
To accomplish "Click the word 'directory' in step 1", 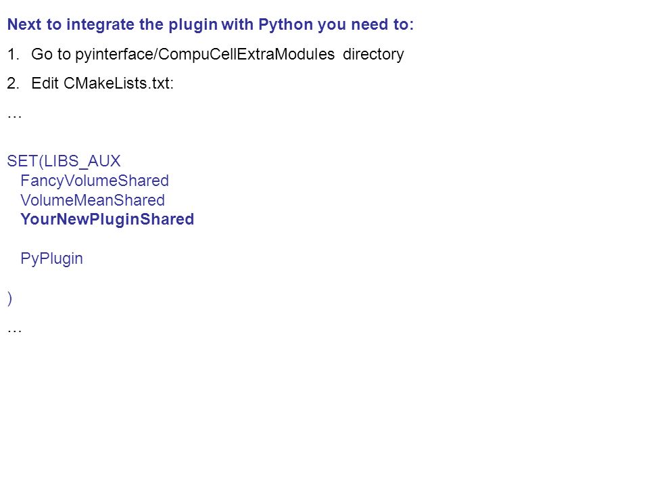I will pos(373,54).
